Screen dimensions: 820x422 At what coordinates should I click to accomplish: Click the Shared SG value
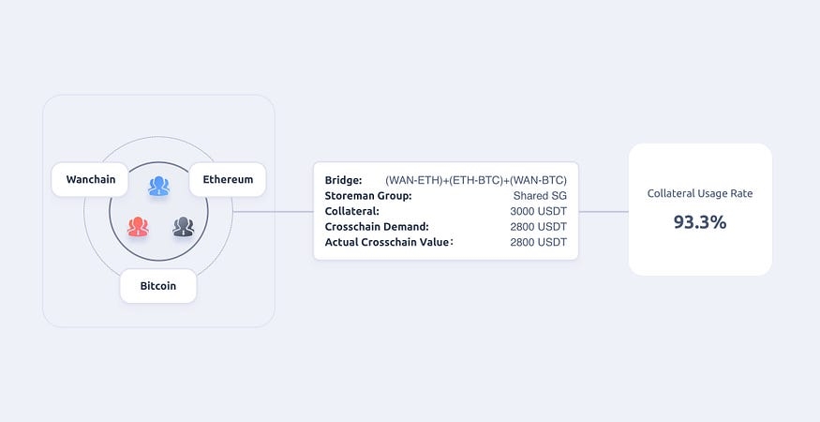click(x=540, y=196)
